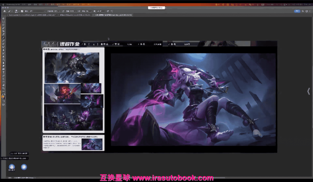Click the Flow value field
The width and height of the screenshot is (313, 182).
tap(72, 11)
